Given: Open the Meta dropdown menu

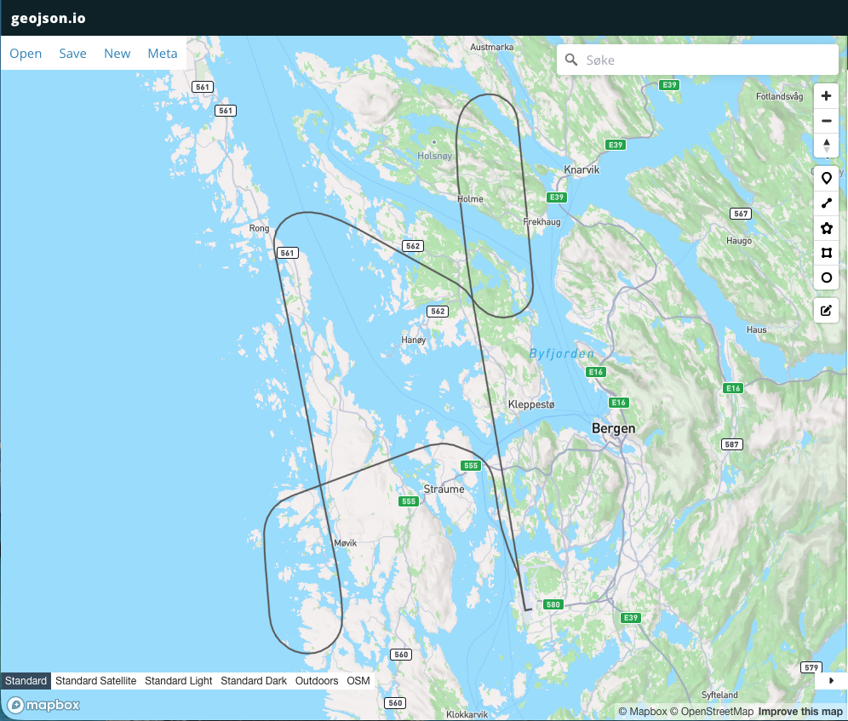Looking at the screenshot, I should click(163, 54).
